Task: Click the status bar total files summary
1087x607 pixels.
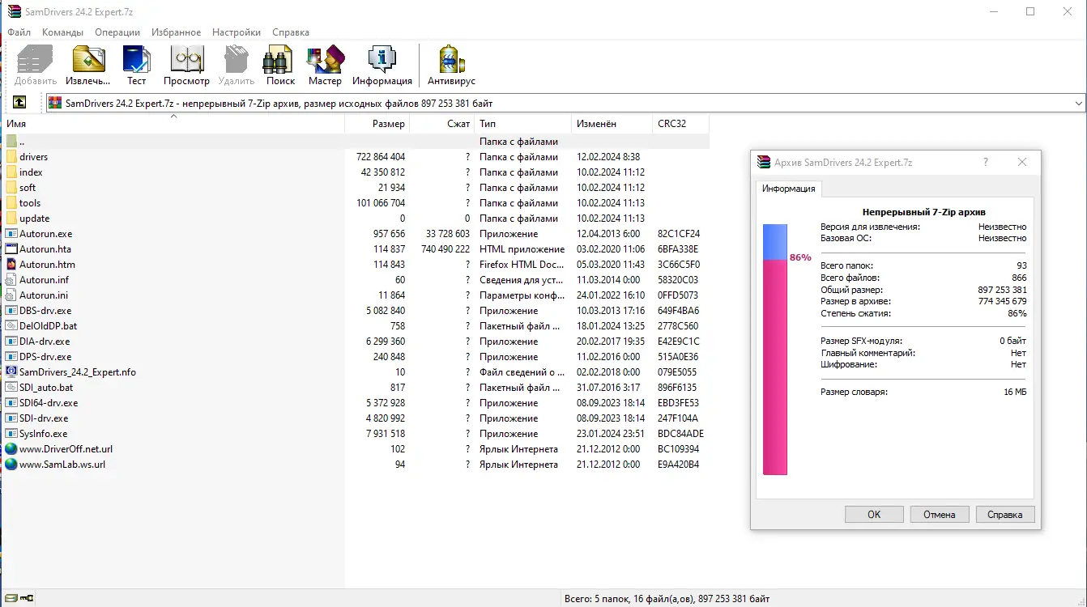Action: coord(667,599)
